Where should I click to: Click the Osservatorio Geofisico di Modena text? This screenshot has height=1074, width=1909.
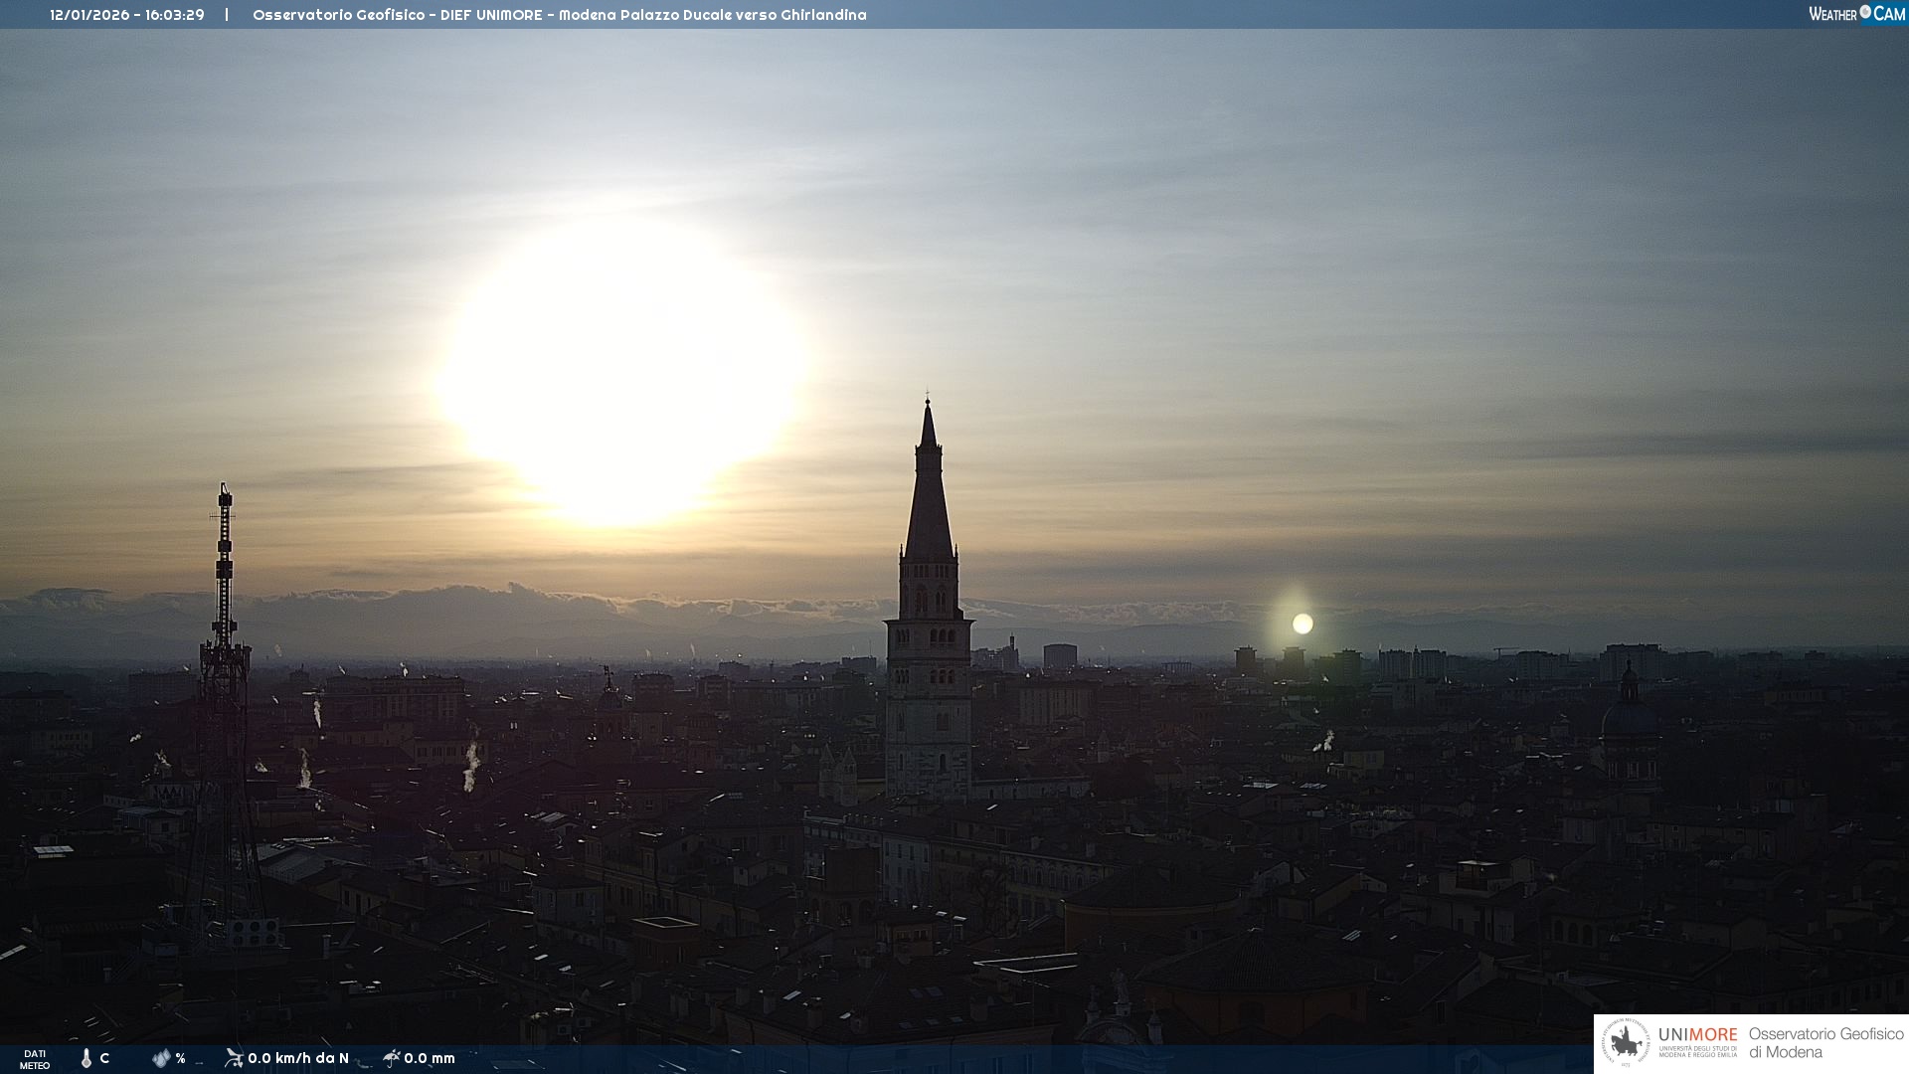pyautogui.click(x=1825, y=1042)
